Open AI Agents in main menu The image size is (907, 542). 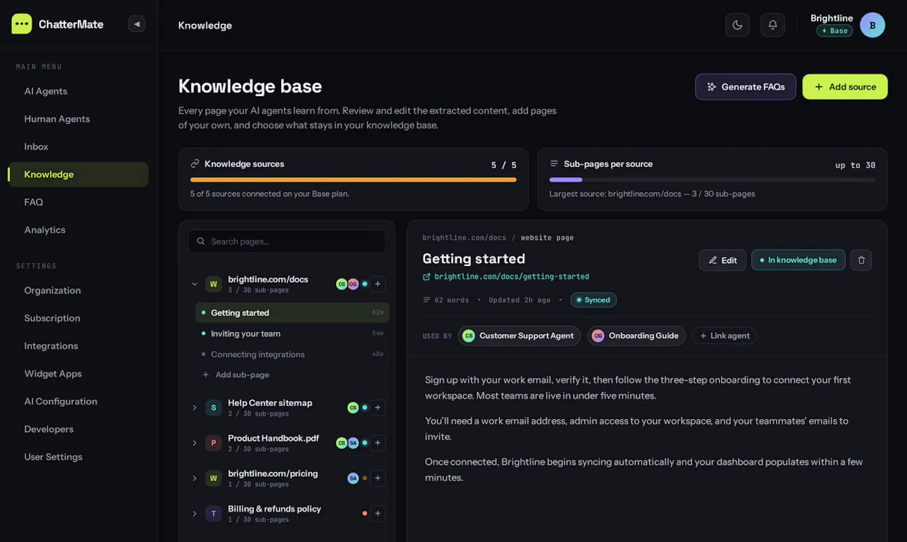click(x=78, y=91)
